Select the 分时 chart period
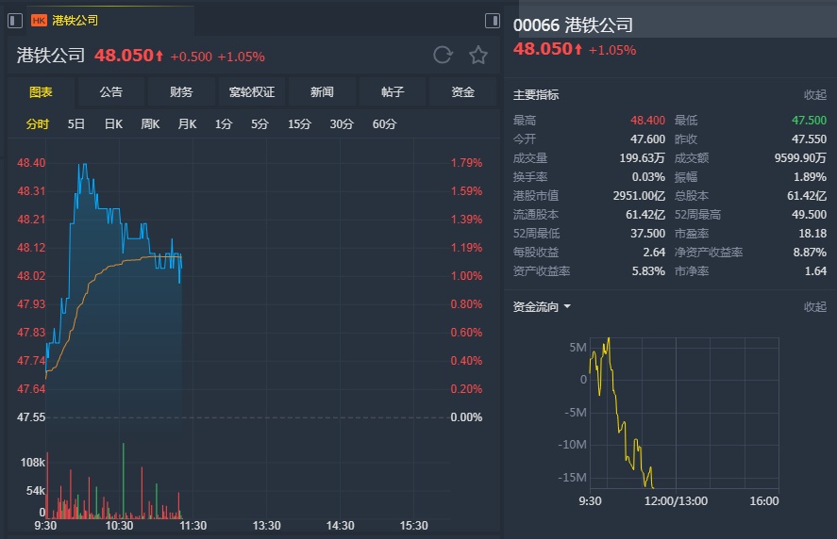 (38, 124)
